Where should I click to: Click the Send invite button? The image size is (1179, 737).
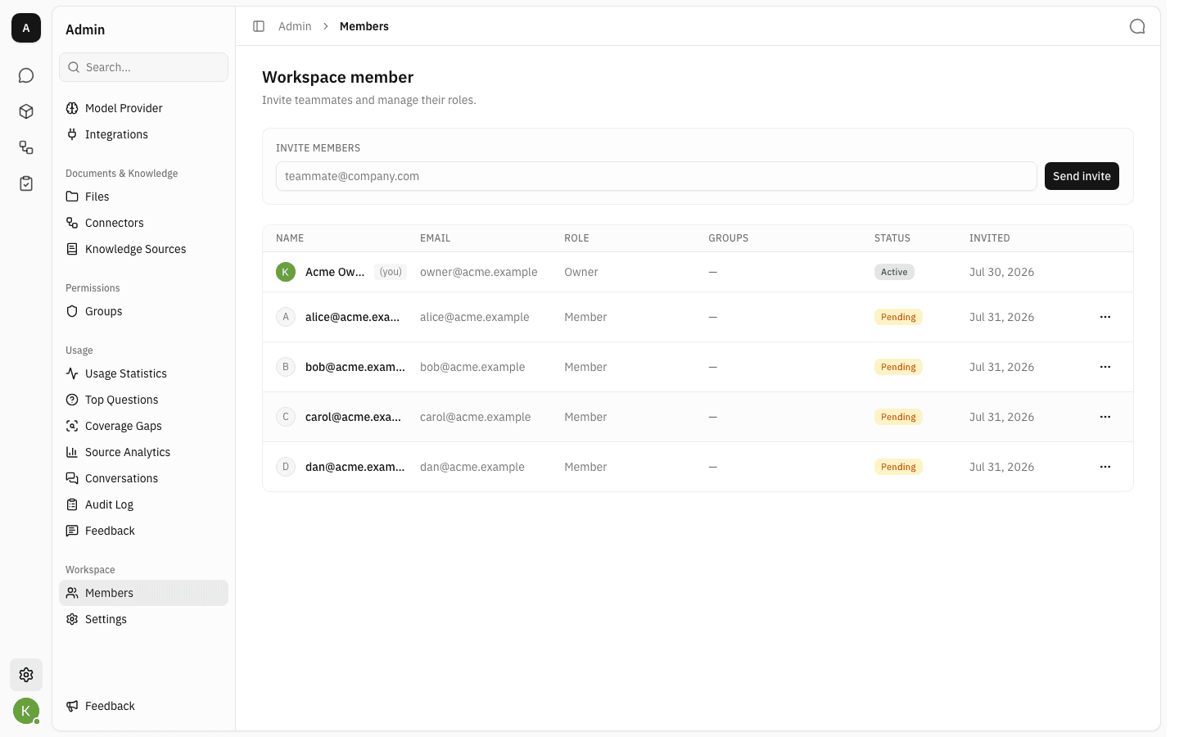pos(1082,176)
